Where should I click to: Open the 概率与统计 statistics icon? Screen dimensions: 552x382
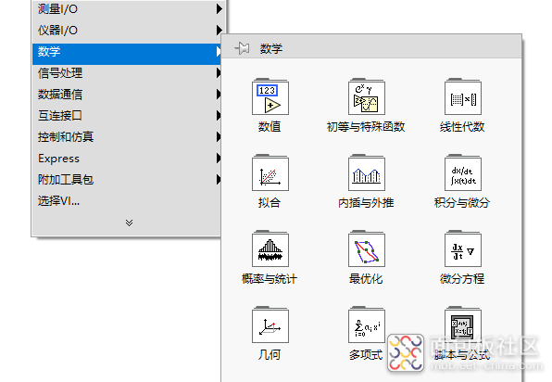point(270,248)
